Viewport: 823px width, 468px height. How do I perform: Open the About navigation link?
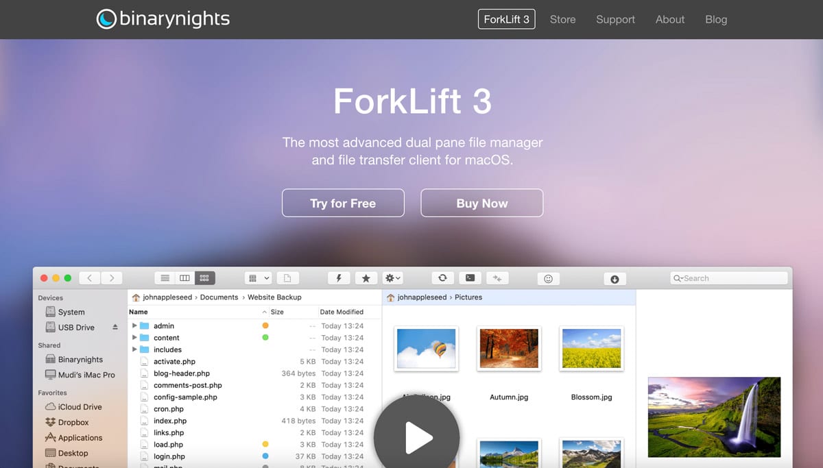(670, 19)
